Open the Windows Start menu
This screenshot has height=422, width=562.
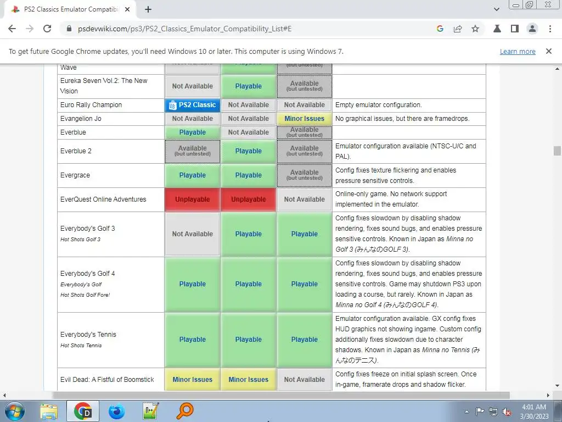[14, 411]
